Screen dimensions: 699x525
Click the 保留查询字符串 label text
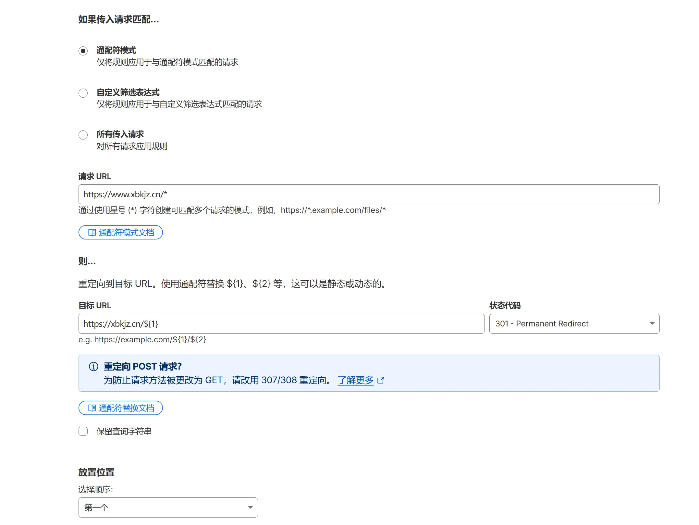[124, 431]
